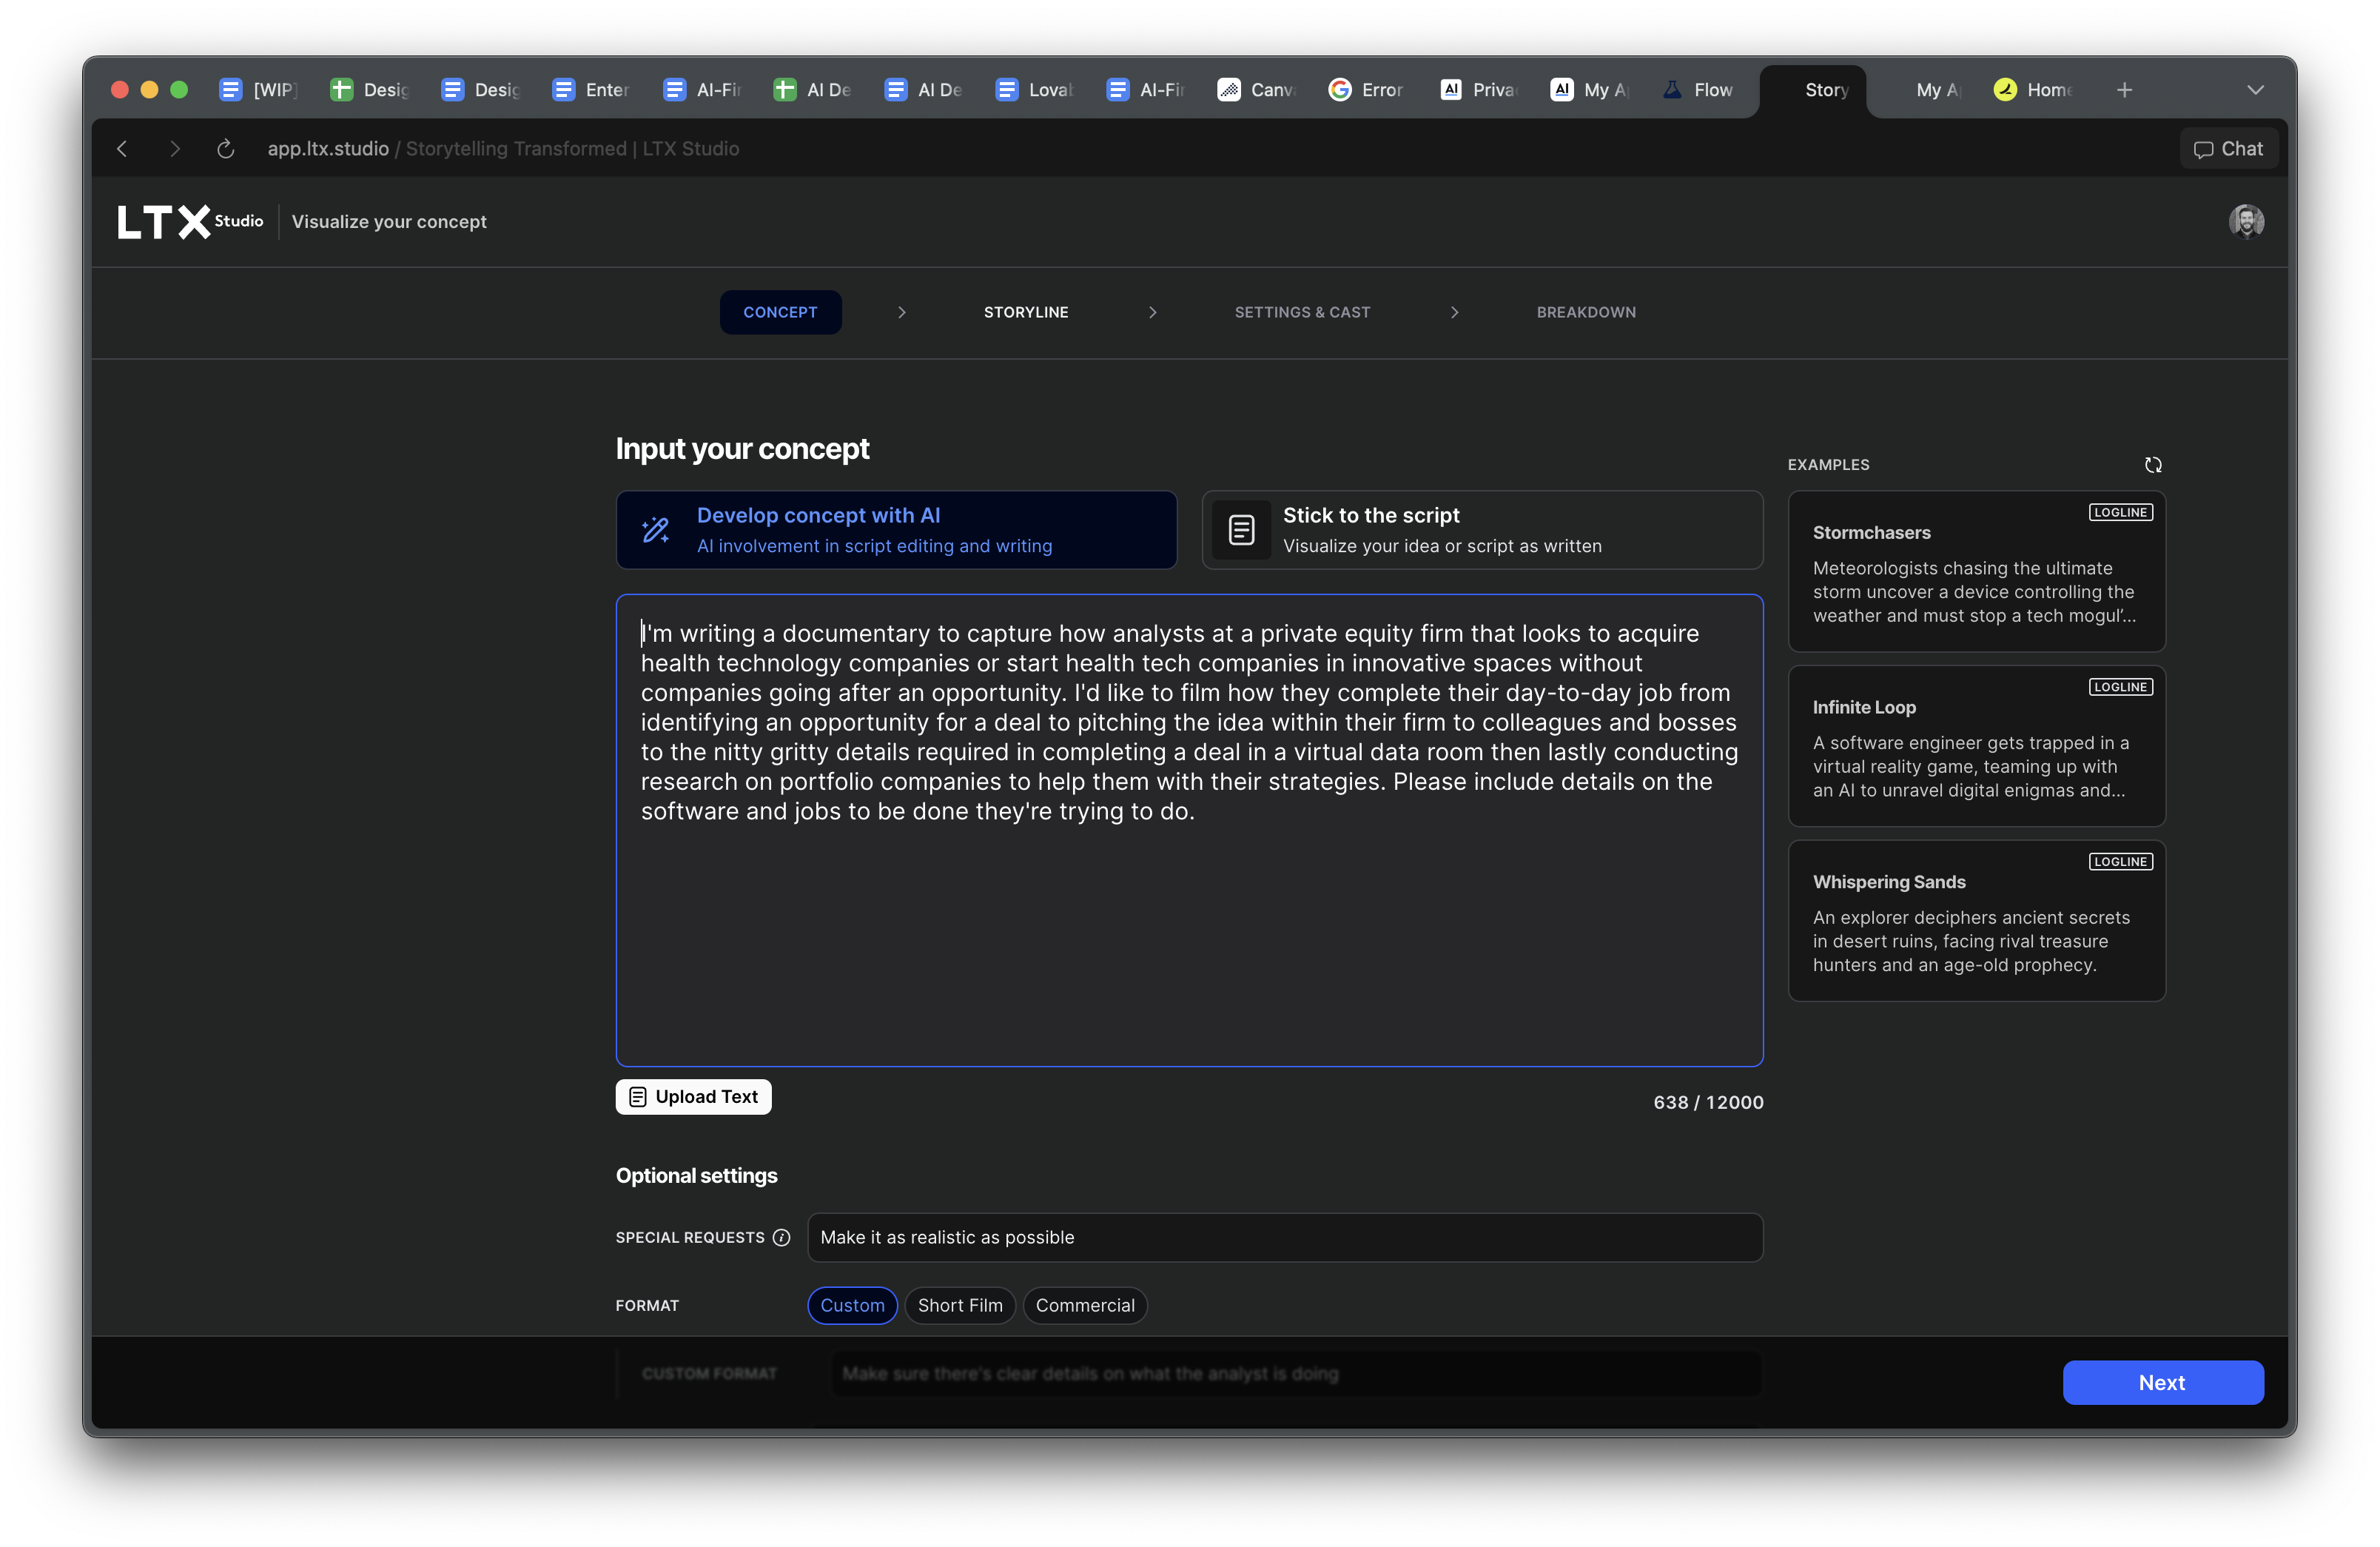Click the user profile avatar
The image size is (2380, 1547).
click(x=2245, y=221)
